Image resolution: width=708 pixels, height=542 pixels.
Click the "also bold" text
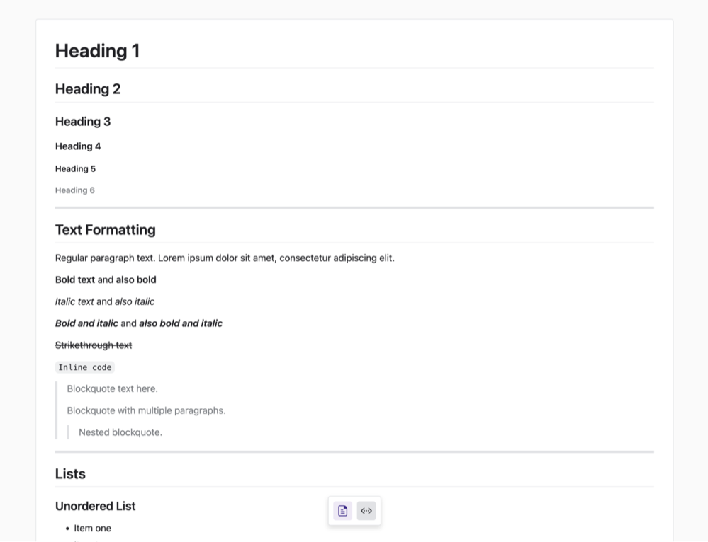click(136, 280)
